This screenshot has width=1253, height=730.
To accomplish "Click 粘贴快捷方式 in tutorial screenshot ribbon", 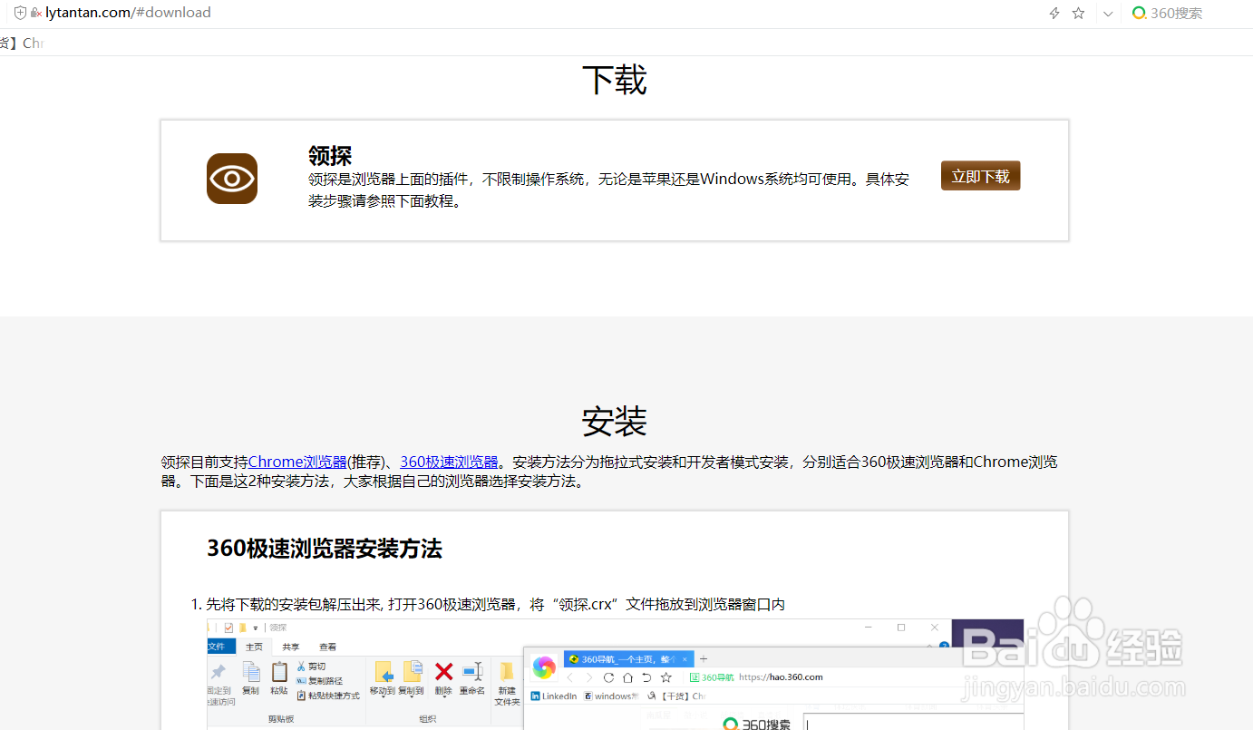I will (327, 696).
